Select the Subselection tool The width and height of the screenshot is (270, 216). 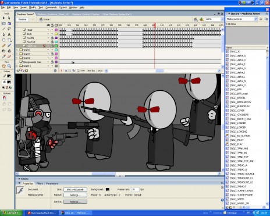tap(9, 18)
